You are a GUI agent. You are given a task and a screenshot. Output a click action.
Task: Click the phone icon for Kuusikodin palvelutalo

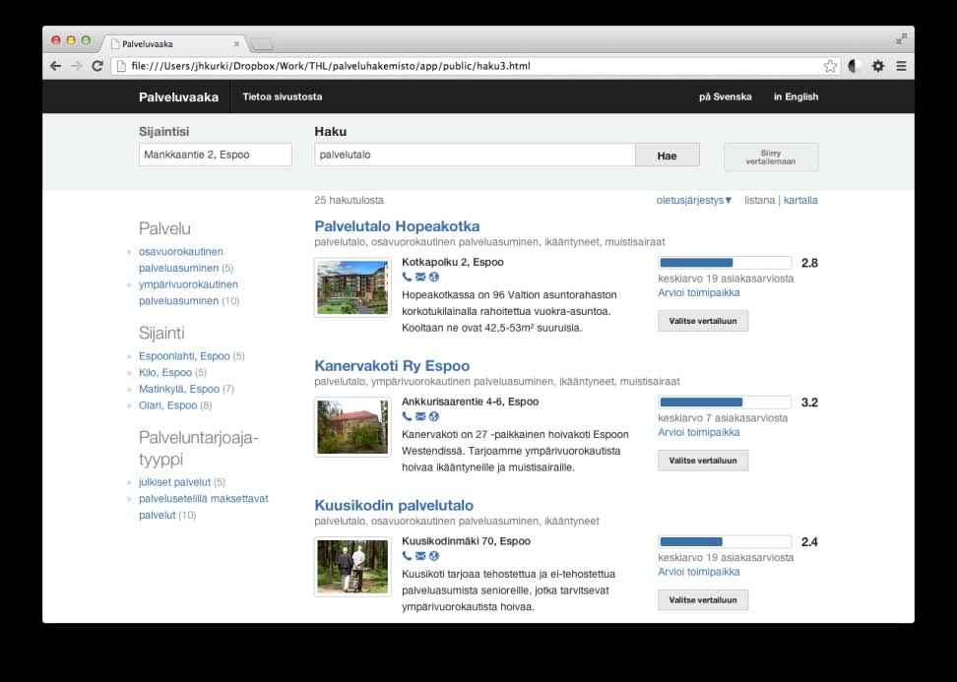pos(407,556)
